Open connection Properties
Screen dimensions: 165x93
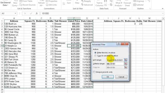[52, 1]
